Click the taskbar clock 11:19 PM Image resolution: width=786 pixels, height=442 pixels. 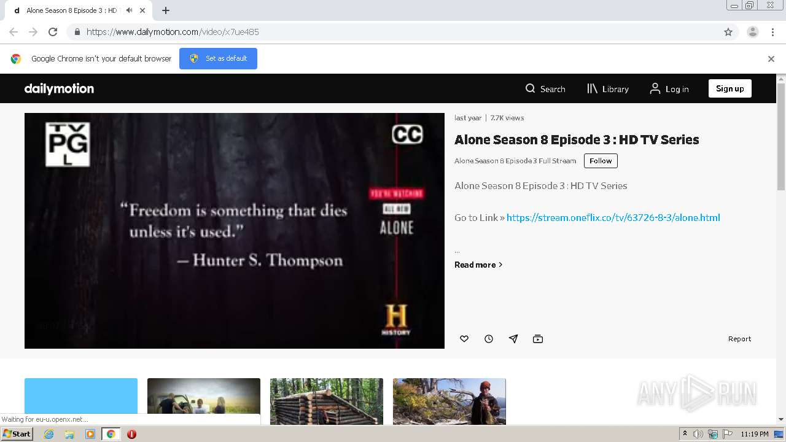(754, 434)
